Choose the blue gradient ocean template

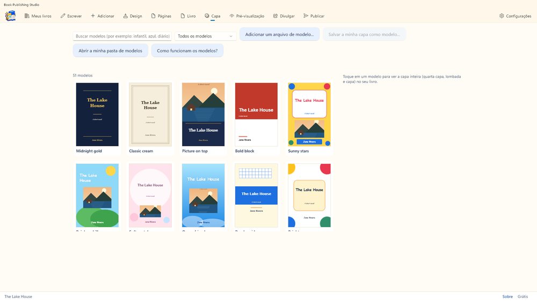pyautogui.click(x=204, y=195)
